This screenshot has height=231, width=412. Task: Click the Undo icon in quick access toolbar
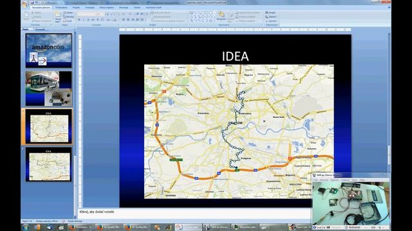(x=37, y=3)
